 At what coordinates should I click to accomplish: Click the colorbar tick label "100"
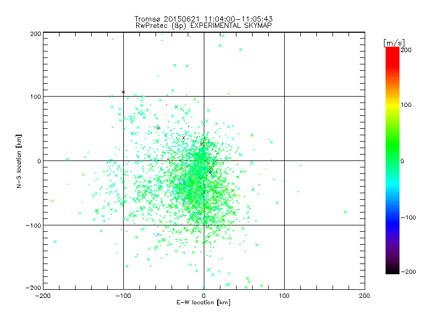(406, 105)
